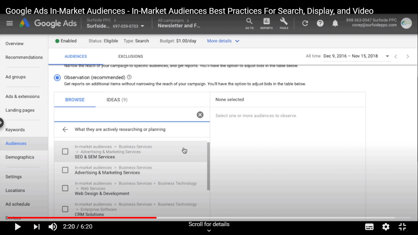Click the audience list scrollbar

coord(209,166)
